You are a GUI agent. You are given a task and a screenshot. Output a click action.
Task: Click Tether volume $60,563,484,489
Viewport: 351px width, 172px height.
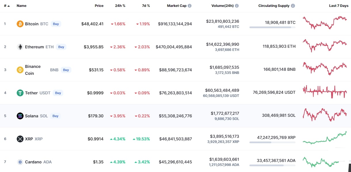click(x=222, y=90)
